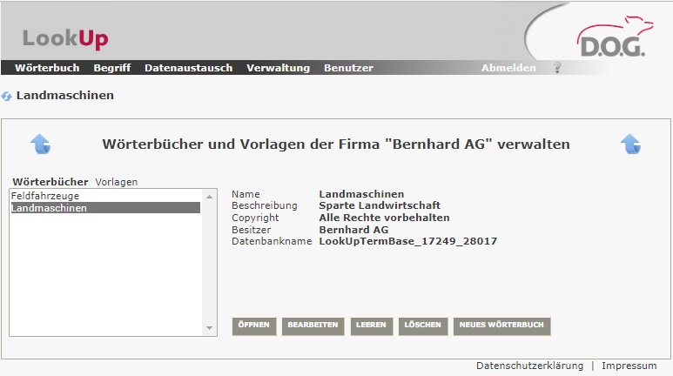Open the Benutzer menu

pyautogui.click(x=348, y=68)
